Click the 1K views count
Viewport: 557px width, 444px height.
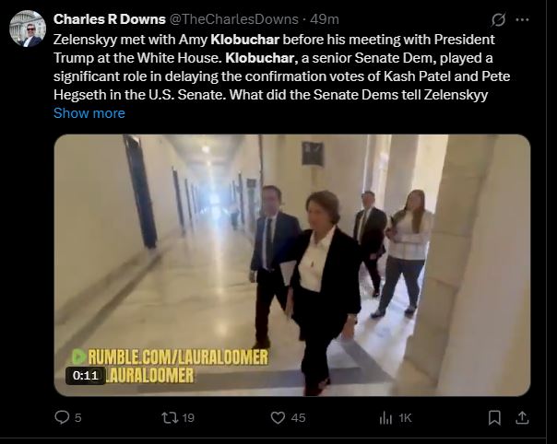pyautogui.click(x=405, y=418)
